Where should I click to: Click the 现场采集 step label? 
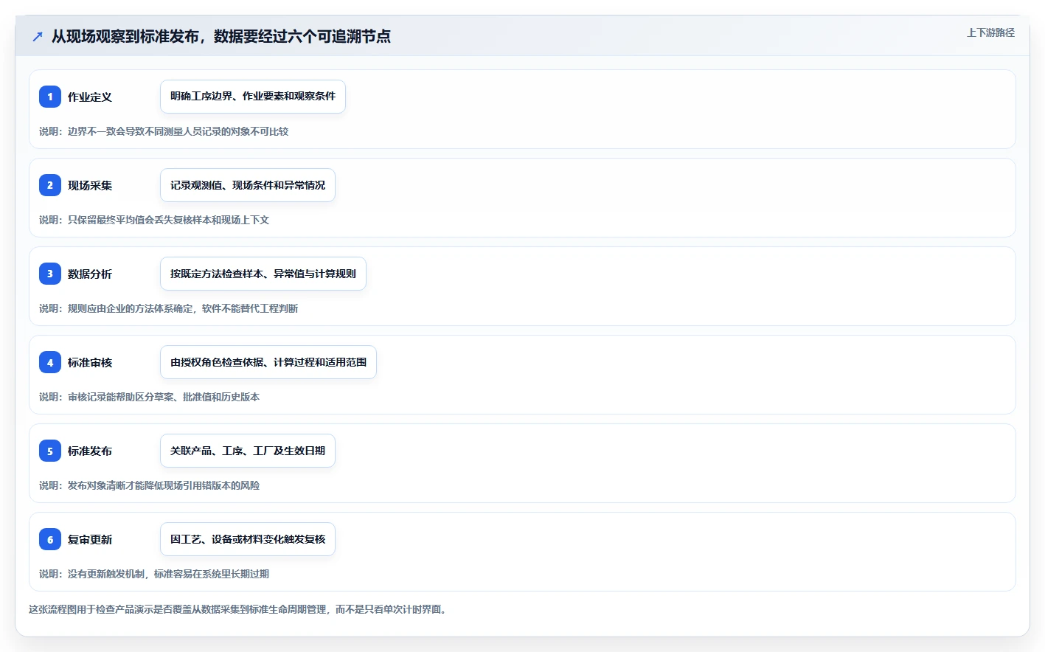point(90,185)
